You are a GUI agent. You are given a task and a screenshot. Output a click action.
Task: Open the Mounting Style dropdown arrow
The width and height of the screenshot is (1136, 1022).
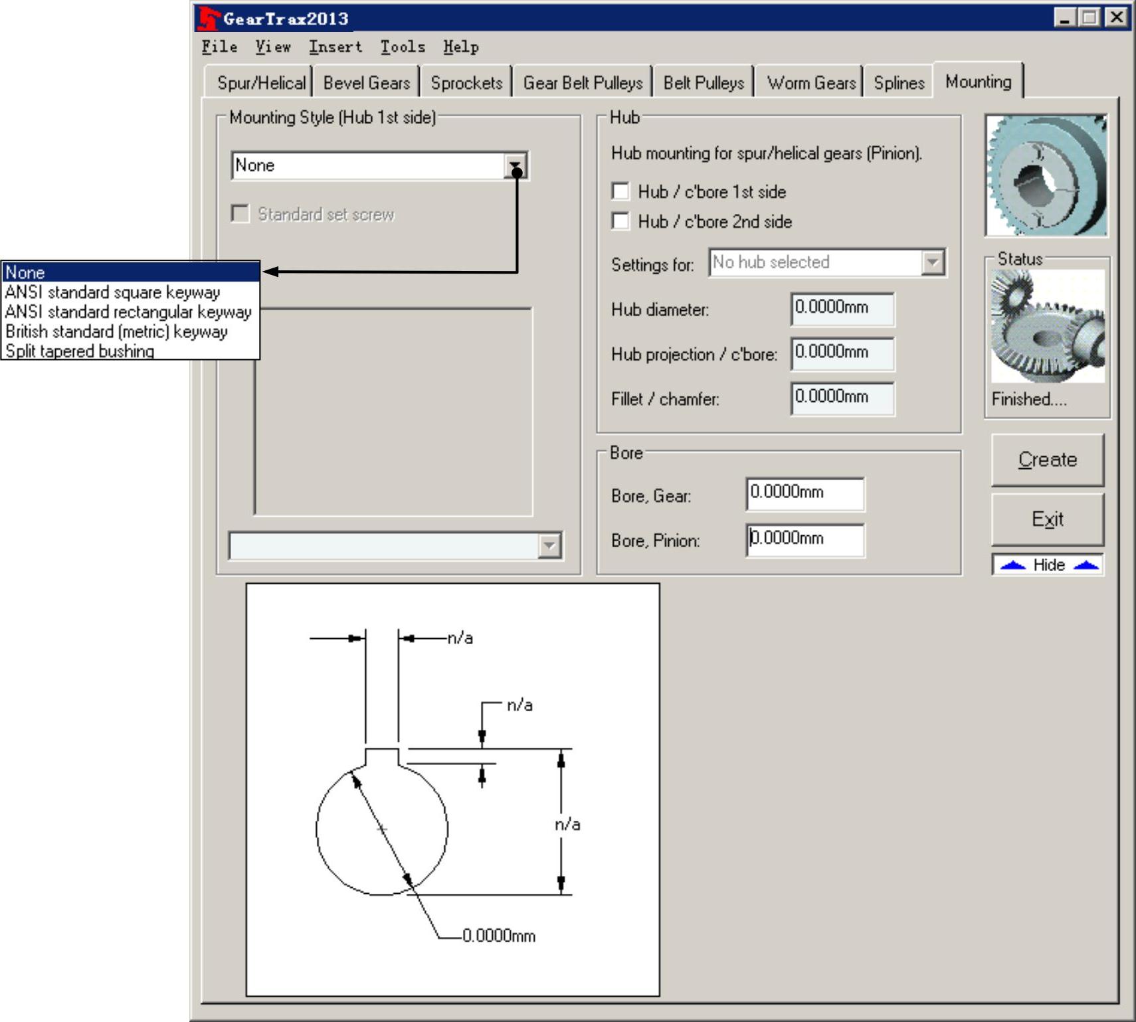[x=516, y=166]
